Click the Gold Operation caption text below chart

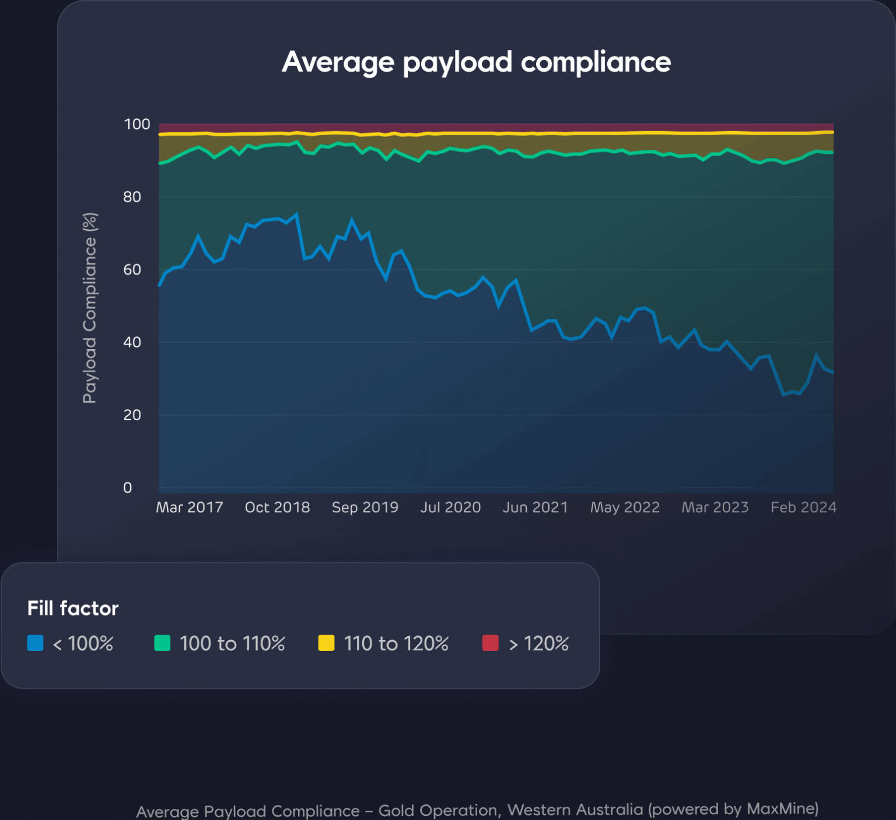pos(477,810)
